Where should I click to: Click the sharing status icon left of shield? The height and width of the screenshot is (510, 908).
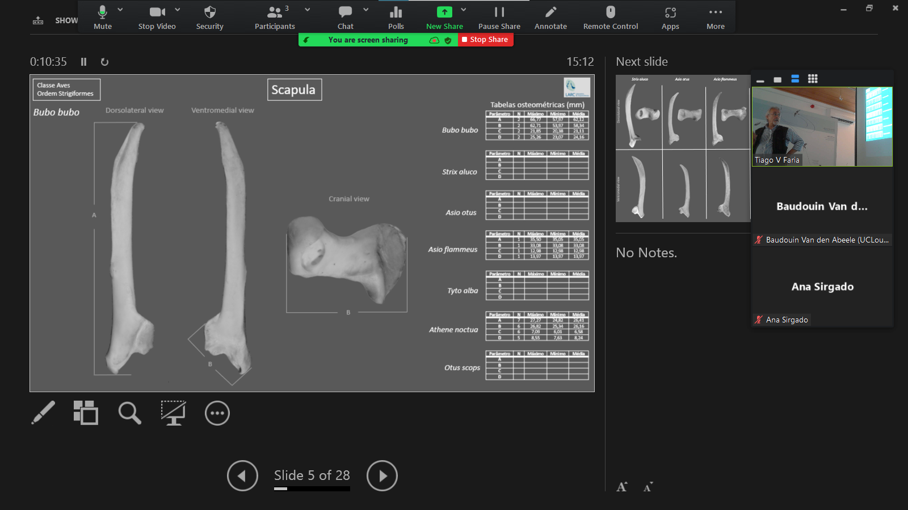point(434,40)
